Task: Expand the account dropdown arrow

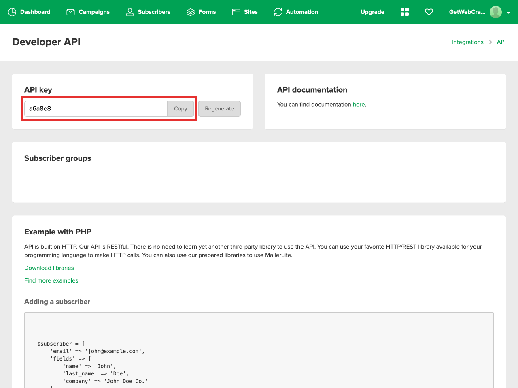Action: (508, 13)
